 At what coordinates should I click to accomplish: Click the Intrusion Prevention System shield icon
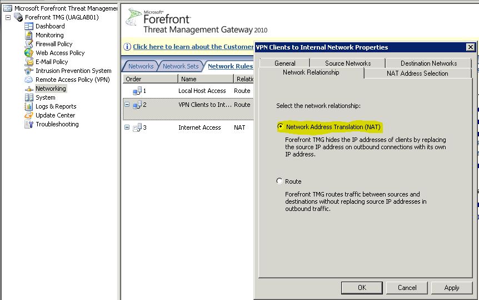[29, 71]
